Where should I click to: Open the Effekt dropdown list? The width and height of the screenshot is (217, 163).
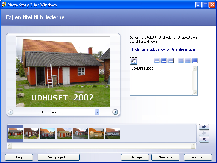pyautogui.click(x=97, y=112)
